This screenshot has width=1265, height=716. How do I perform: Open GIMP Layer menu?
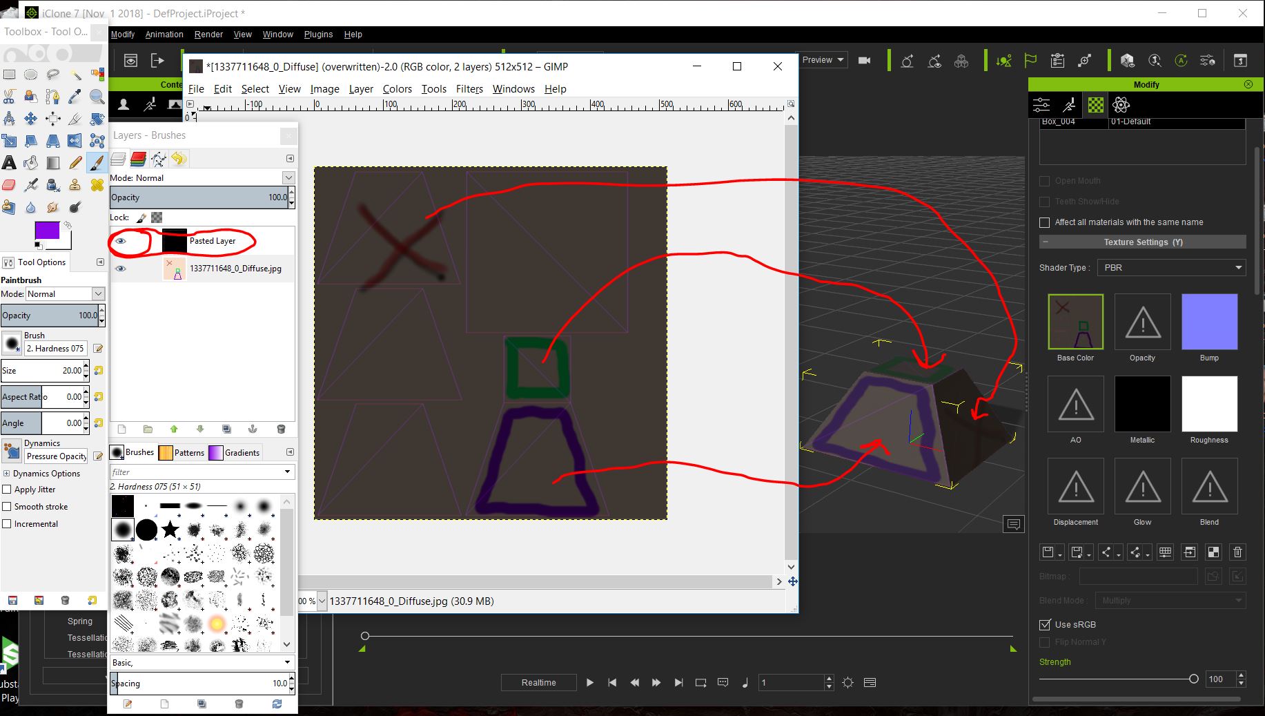[361, 89]
